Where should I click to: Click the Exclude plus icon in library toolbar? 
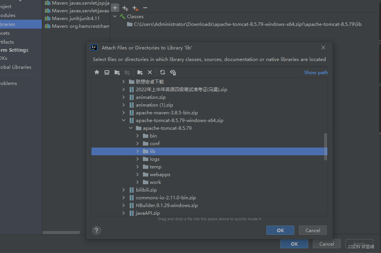point(135,8)
